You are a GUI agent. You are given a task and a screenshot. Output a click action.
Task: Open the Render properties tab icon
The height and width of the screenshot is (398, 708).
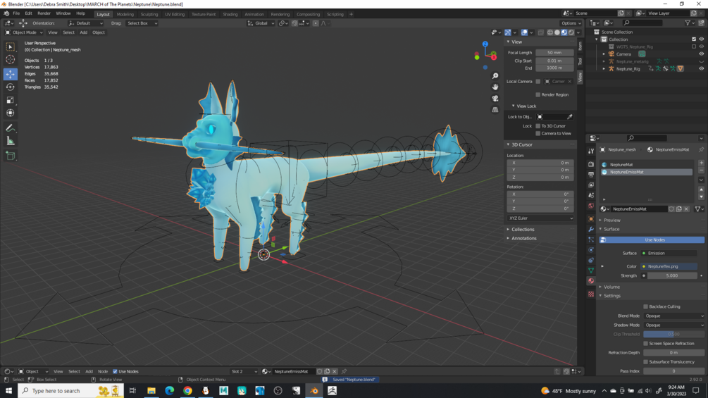pyautogui.click(x=591, y=164)
